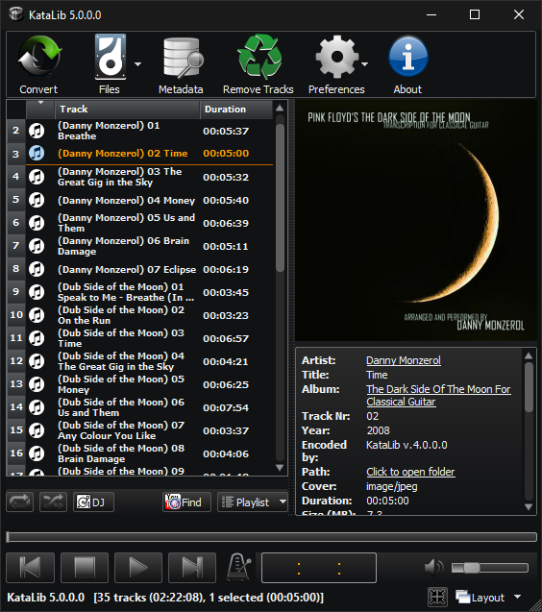Viewport: 542px width, 612px height.
Task: Open Preferences gear icon
Action: [337, 57]
